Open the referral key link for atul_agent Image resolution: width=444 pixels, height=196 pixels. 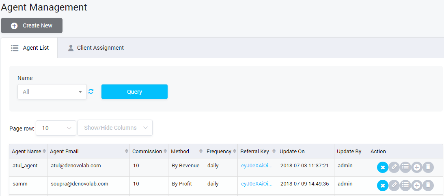[256, 166]
